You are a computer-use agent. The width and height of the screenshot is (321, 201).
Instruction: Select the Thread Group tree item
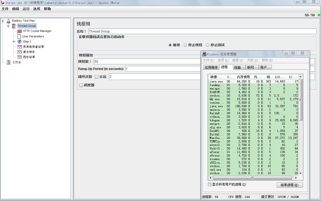(x=27, y=26)
